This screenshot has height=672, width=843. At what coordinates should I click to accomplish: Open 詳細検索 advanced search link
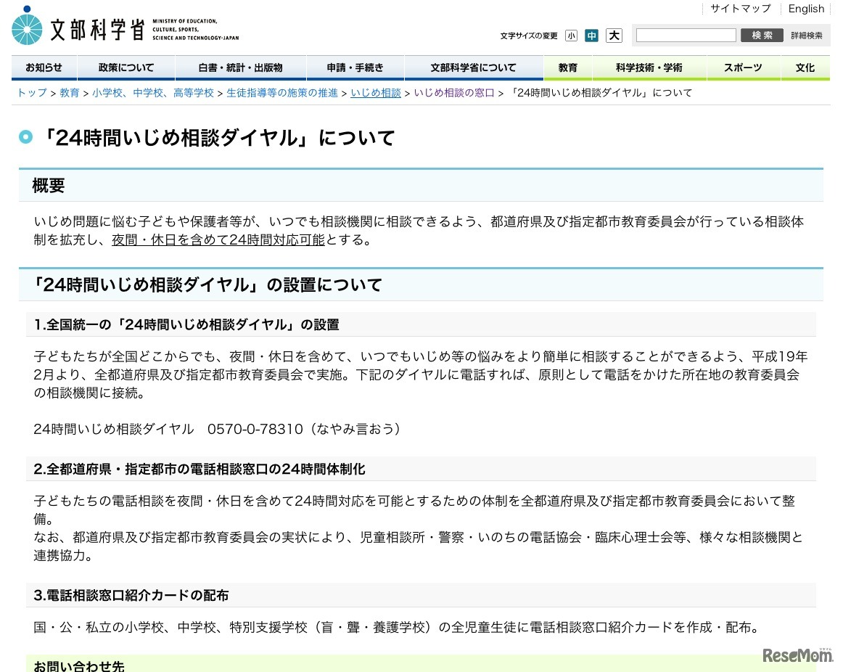(807, 36)
